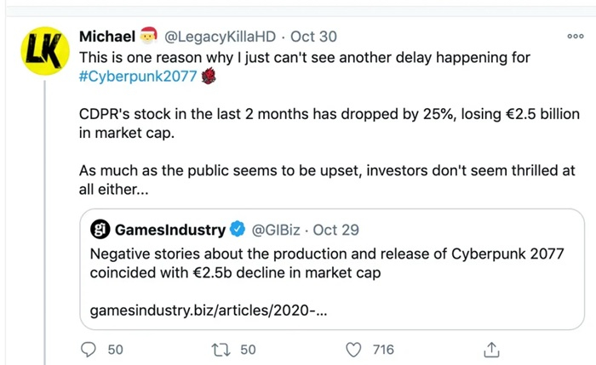Open the tweet's three-dot more menu
The image size is (596, 365).
[x=576, y=37]
